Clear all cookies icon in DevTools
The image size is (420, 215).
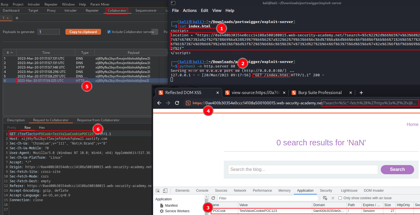click(x=325, y=198)
